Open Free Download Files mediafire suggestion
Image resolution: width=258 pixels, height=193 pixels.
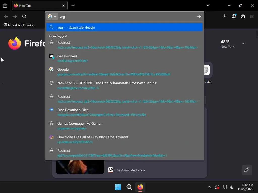(124, 112)
